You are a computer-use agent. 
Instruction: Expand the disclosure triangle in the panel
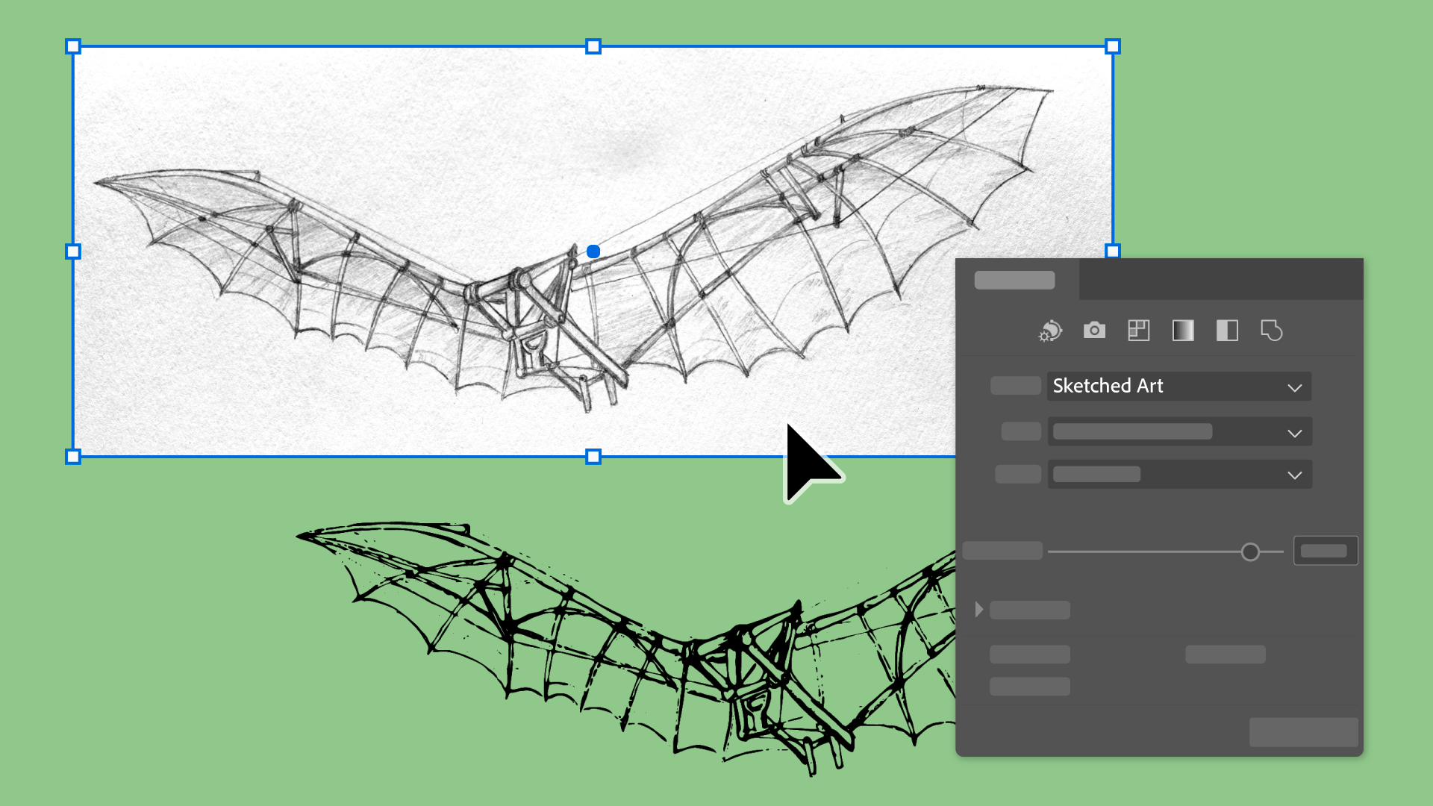click(978, 610)
